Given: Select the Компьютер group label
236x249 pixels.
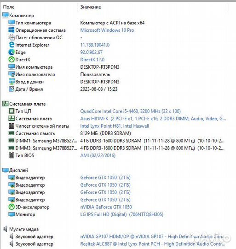Looking at the screenshot, I should click(x=22, y=15).
